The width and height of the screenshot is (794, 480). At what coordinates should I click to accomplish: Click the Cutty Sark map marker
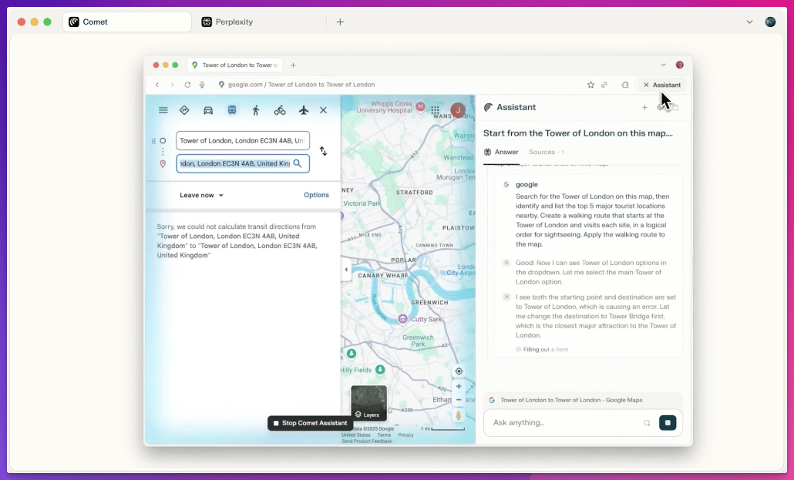click(402, 318)
